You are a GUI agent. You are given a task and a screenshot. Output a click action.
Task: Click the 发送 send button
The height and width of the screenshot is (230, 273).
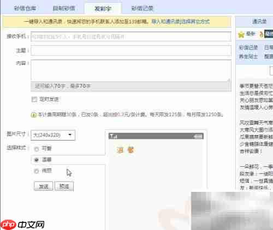[x=44, y=186]
